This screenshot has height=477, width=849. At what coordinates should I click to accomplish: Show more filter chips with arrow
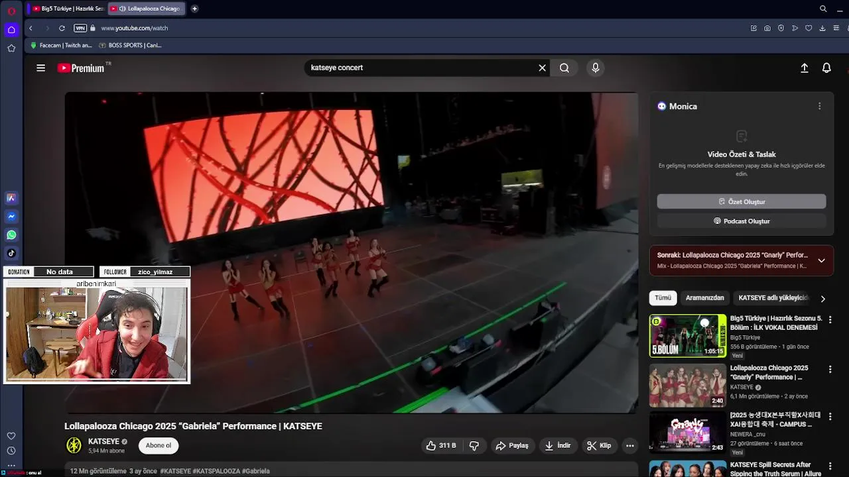tap(823, 298)
